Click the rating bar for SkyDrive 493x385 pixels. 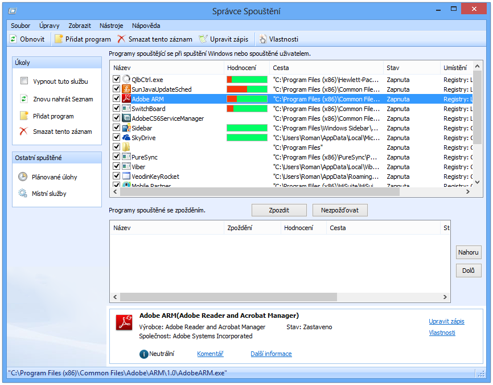coord(247,138)
